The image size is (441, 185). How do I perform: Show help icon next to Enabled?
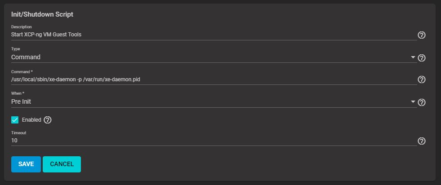(x=48, y=120)
